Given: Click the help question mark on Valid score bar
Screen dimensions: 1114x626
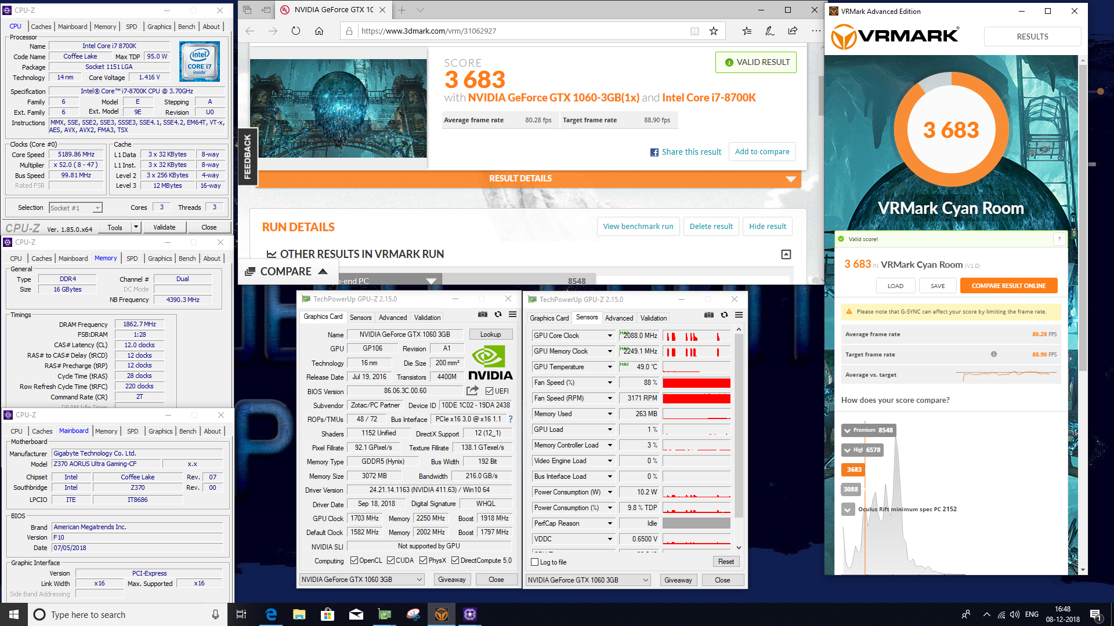Looking at the screenshot, I should [x=1059, y=239].
